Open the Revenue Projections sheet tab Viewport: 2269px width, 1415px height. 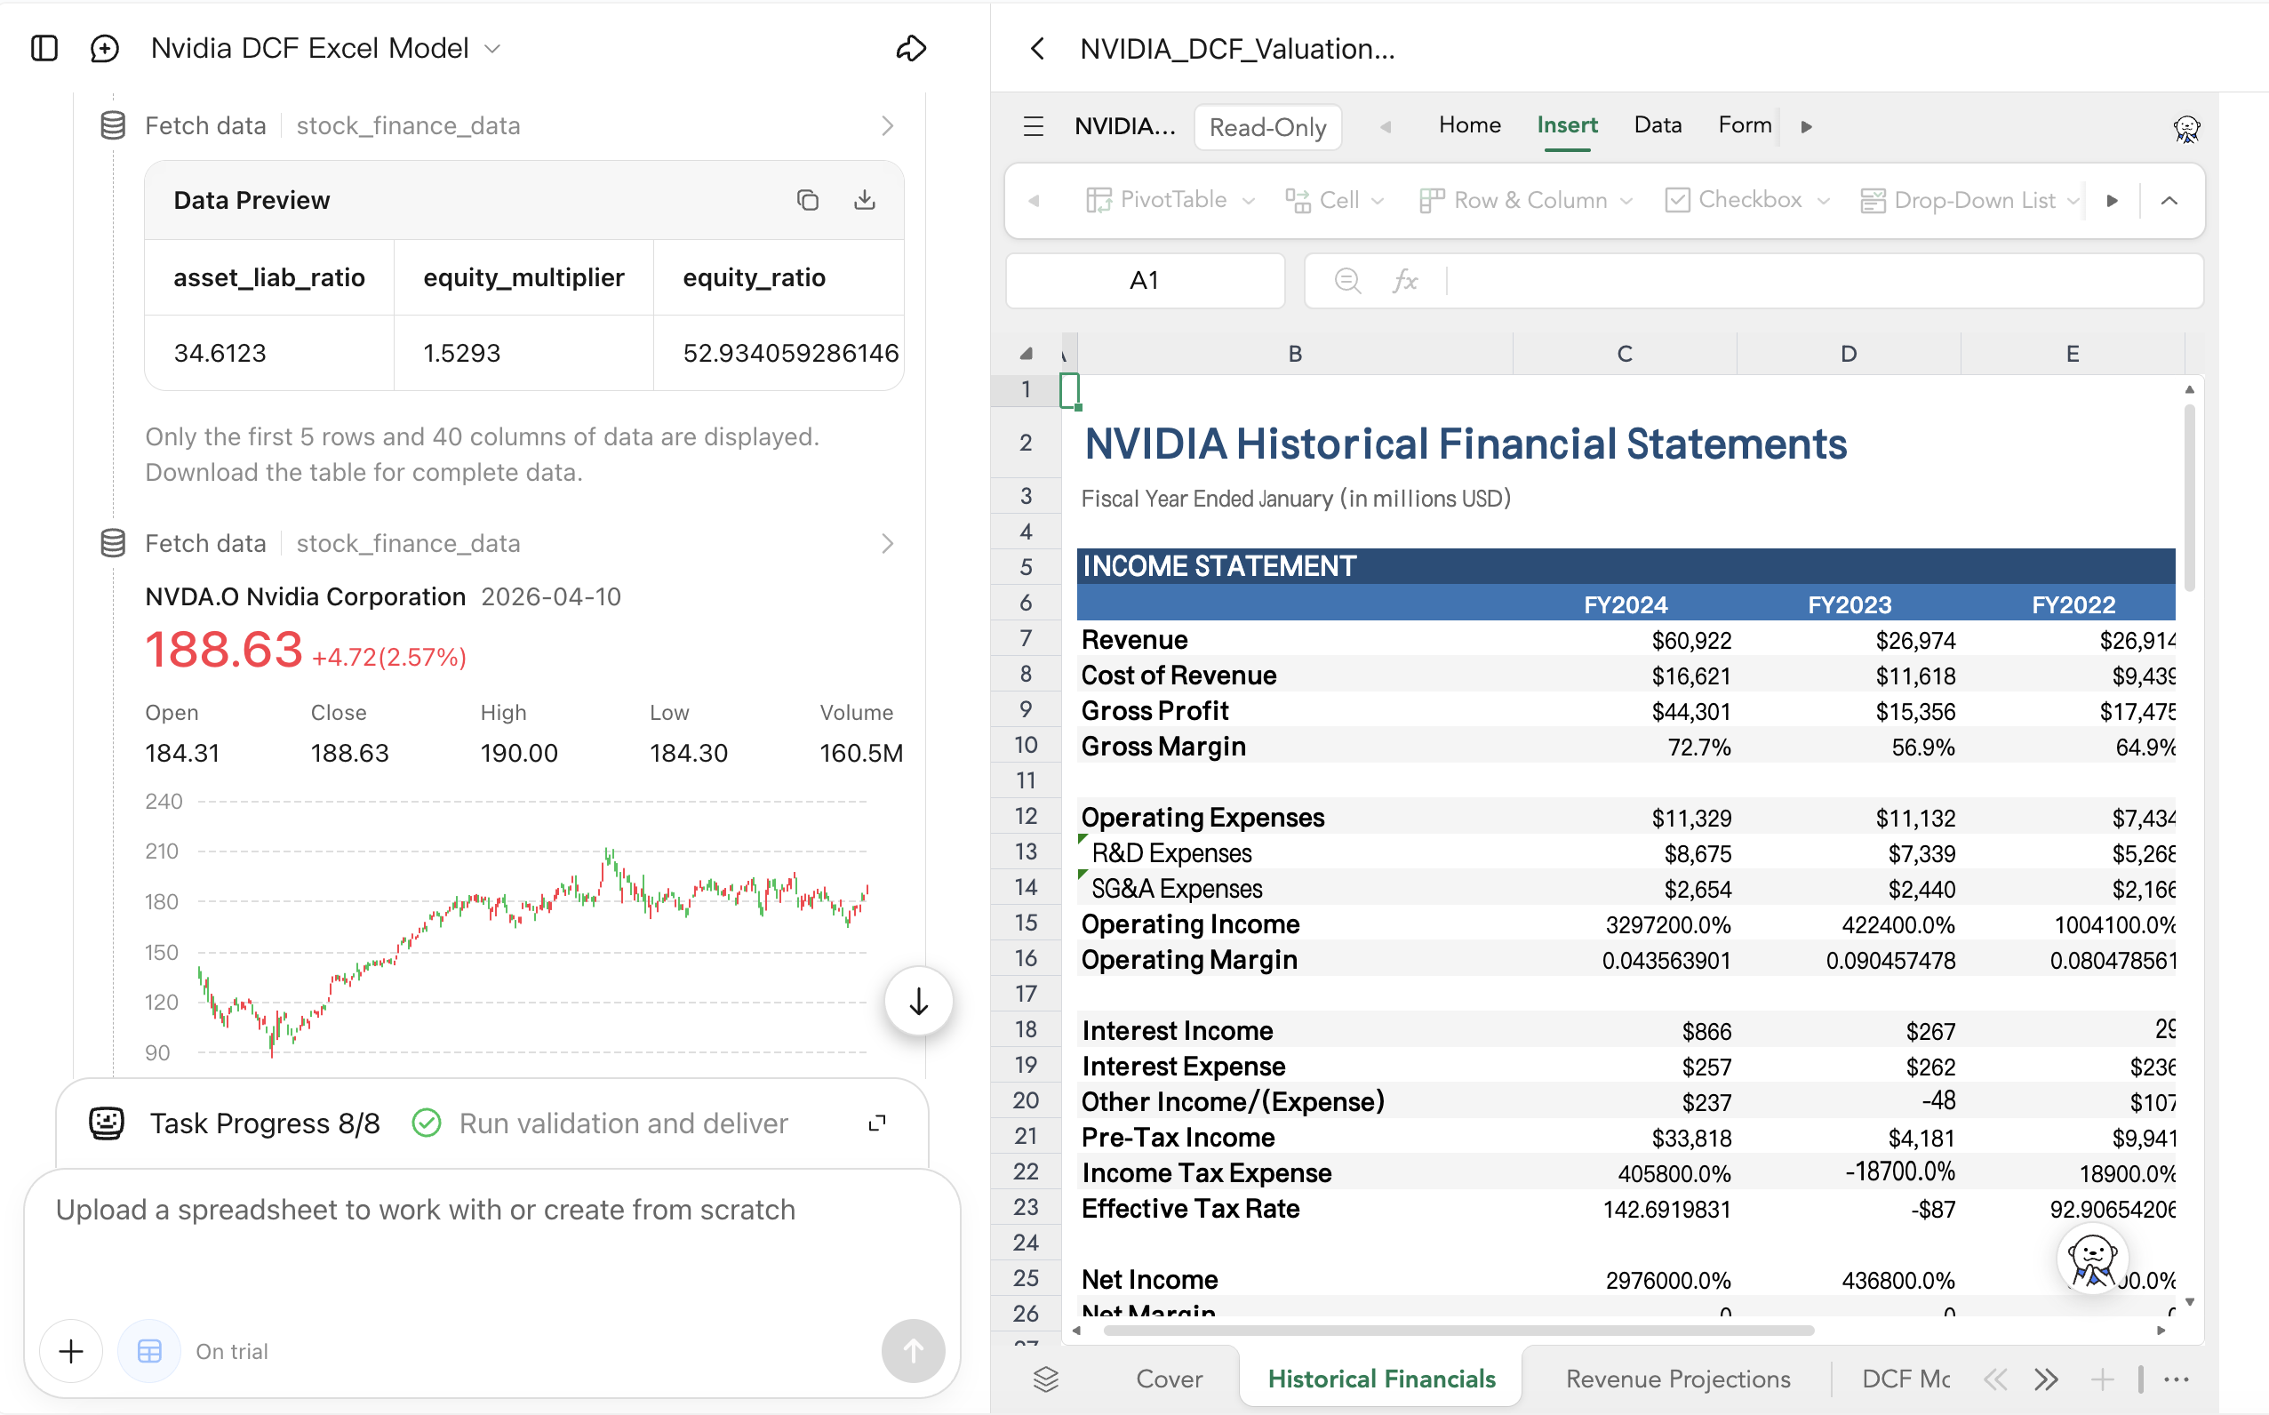[1677, 1379]
